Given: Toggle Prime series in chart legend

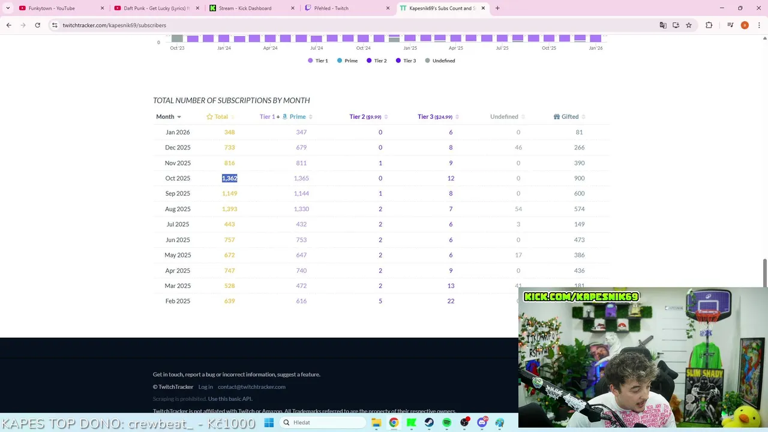Looking at the screenshot, I should 347,61.
